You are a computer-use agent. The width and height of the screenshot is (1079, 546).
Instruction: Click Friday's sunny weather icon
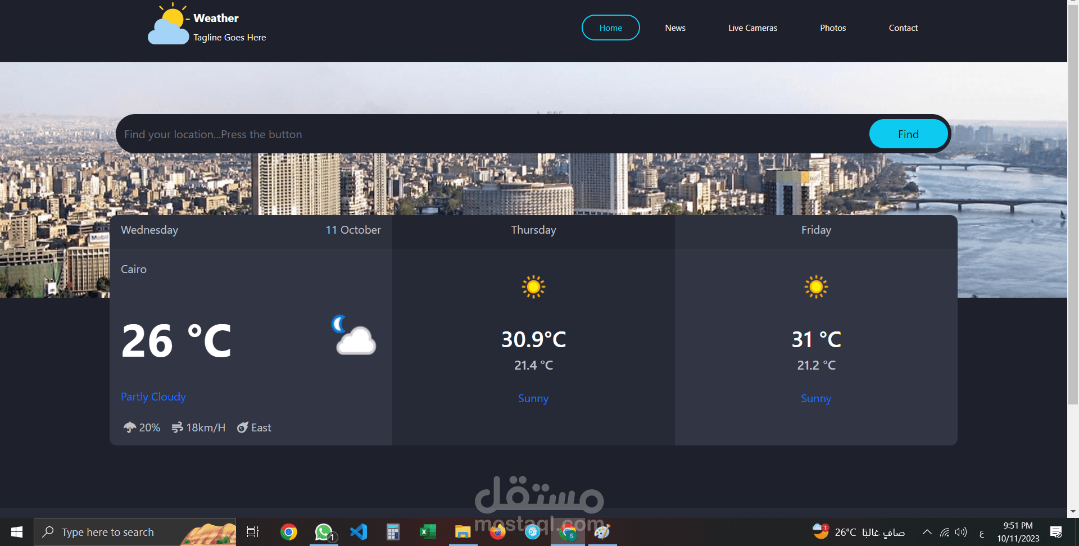(816, 287)
